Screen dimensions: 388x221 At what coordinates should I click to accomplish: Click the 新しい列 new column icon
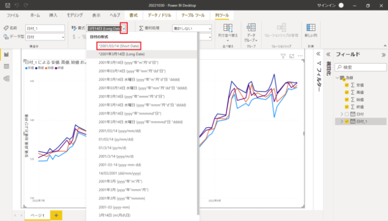click(311, 28)
